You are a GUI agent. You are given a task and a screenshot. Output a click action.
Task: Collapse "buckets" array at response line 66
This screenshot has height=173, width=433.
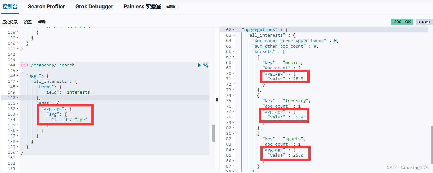point(233,52)
